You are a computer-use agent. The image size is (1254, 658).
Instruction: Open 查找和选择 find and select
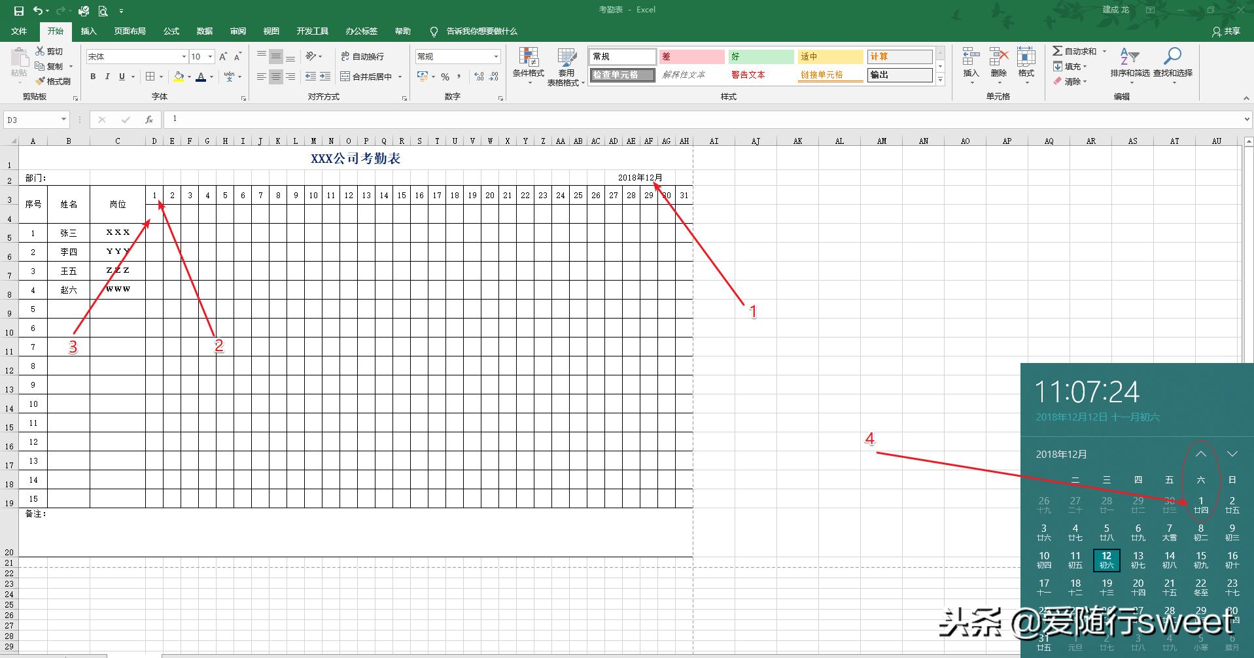coord(1172,65)
